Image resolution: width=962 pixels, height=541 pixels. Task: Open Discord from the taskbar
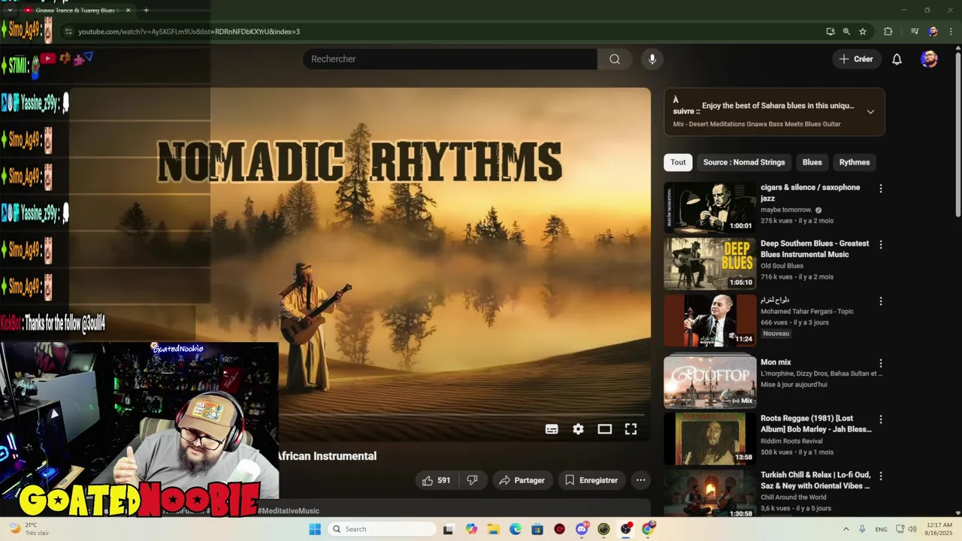[x=582, y=529]
